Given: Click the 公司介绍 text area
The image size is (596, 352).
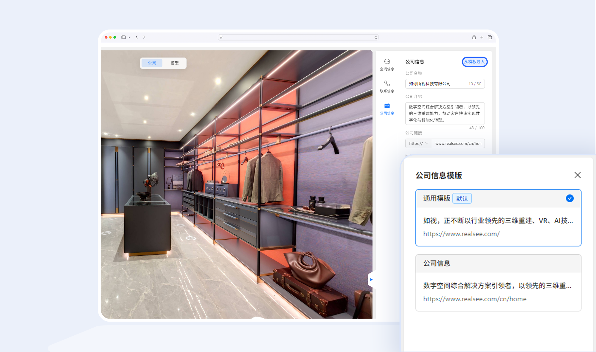Looking at the screenshot, I should pyautogui.click(x=445, y=113).
